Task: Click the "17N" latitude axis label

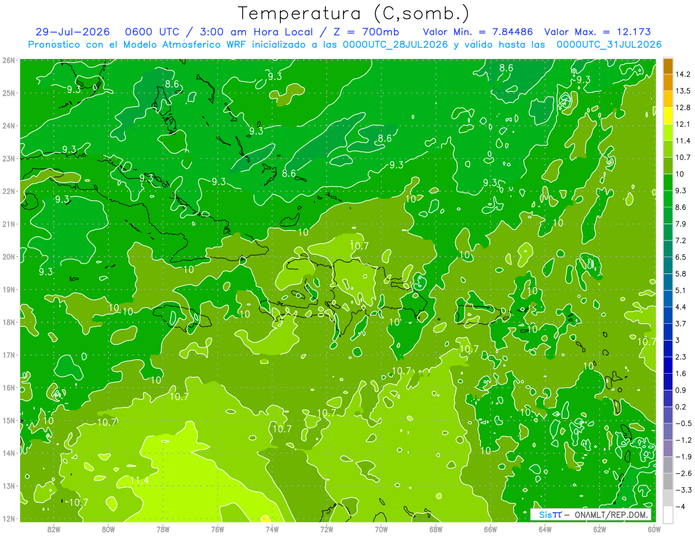Action: 9,355
